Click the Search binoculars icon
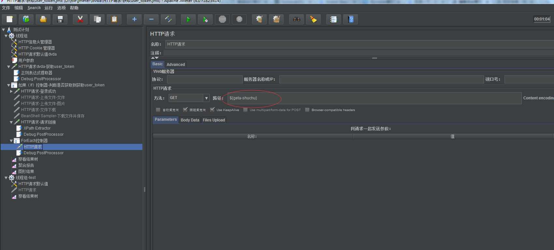This screenshot has width=554, height=250. pyautogui.click(x=296, y=19)
